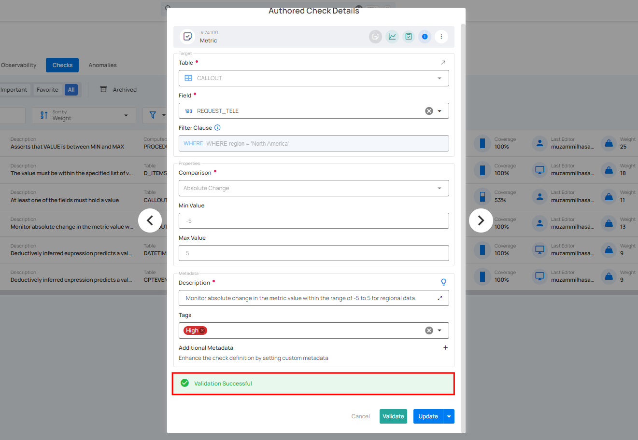
Task: Expand the description text box icon
Action: click(x=440, y=298)
